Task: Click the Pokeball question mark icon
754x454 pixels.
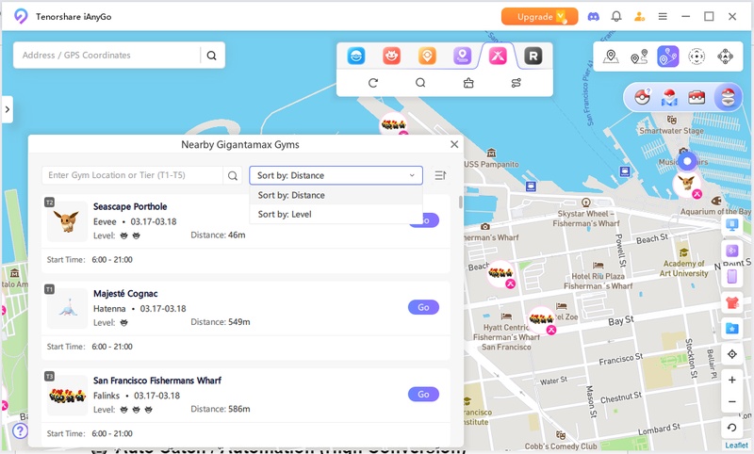Action: tap(643, 97)
